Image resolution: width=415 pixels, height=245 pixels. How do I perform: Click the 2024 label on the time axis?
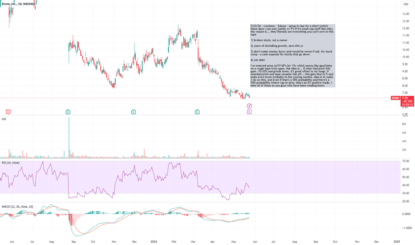pyautogui.click(x=154, y=241)
